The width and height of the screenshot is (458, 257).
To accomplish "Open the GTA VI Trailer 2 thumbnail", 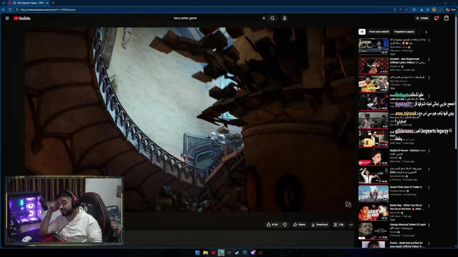I will click(373, 193).
